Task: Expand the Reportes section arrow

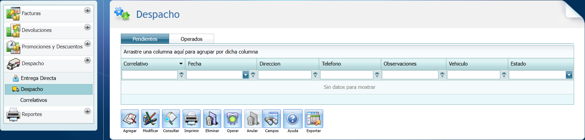Action: tap(87, 111)
